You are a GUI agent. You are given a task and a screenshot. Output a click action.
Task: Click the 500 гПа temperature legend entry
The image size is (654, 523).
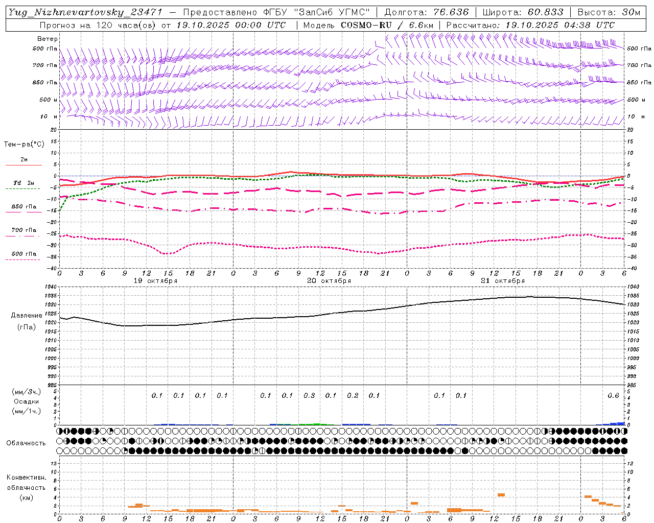24,254
